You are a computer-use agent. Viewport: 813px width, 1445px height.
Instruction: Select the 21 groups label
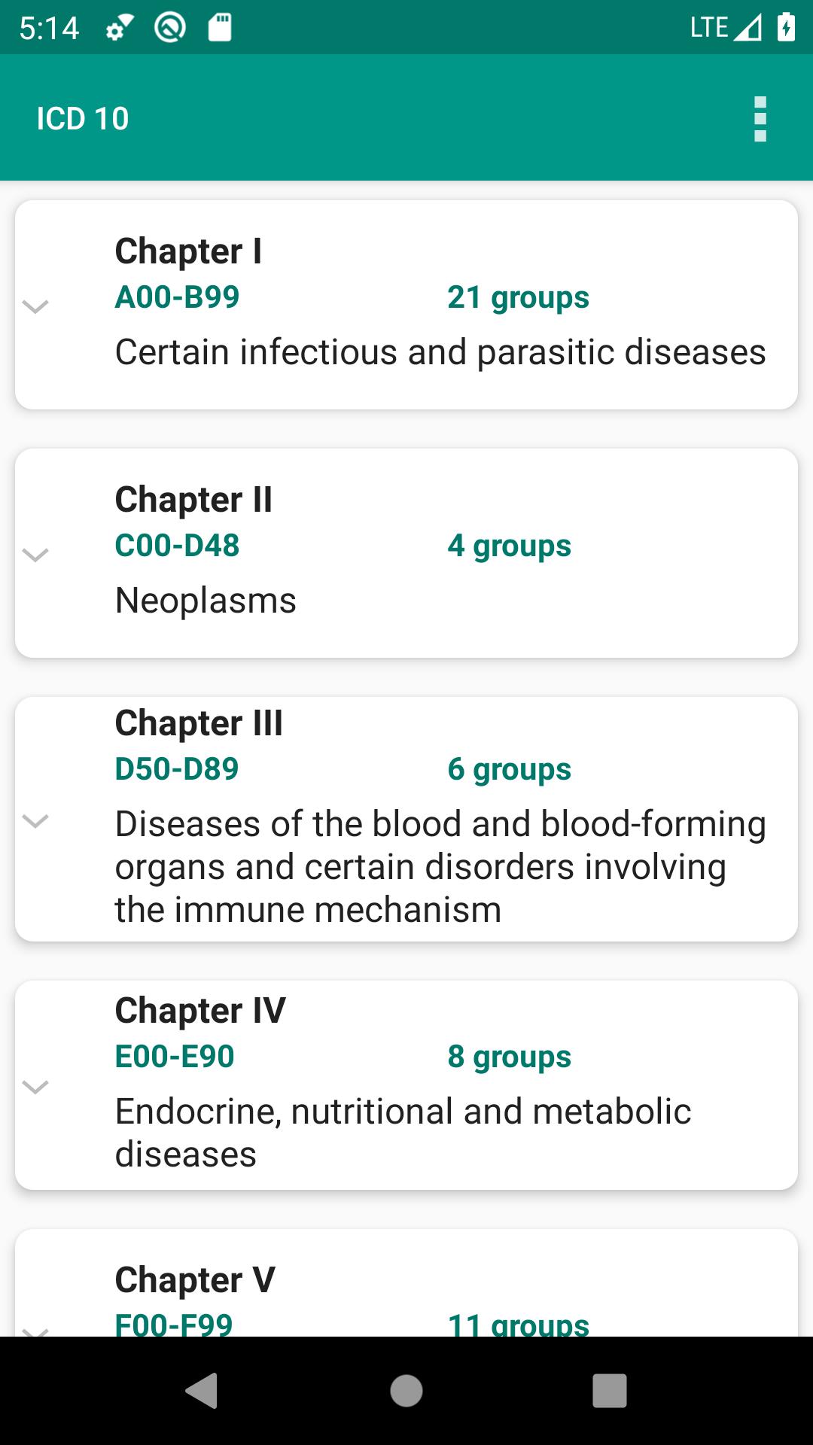[518, 297]
